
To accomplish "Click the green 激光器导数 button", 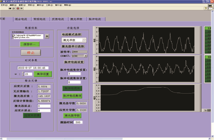I will pyautogui.click(x=72, y=116).
